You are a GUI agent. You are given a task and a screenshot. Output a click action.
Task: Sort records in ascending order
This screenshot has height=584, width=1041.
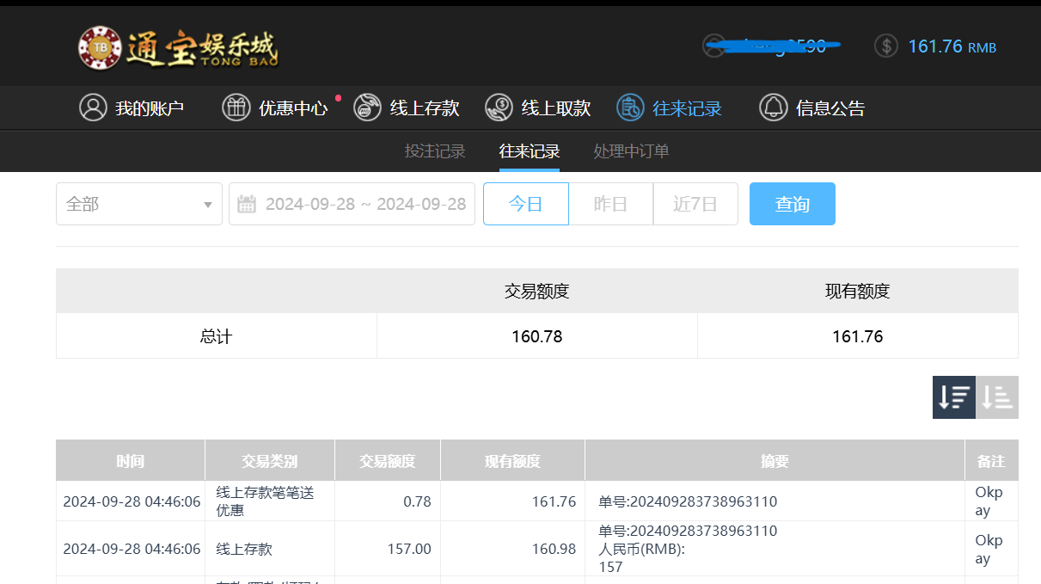[997, 397]
